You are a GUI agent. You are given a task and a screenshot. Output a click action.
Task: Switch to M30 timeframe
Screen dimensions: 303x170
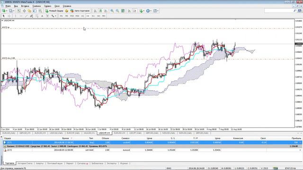(x=77, y=16)
